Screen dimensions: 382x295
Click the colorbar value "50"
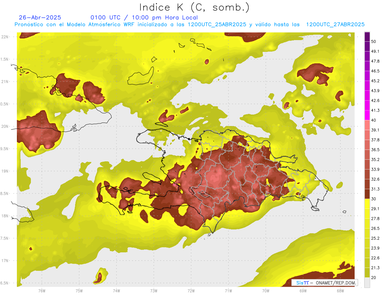pos(374,42)
